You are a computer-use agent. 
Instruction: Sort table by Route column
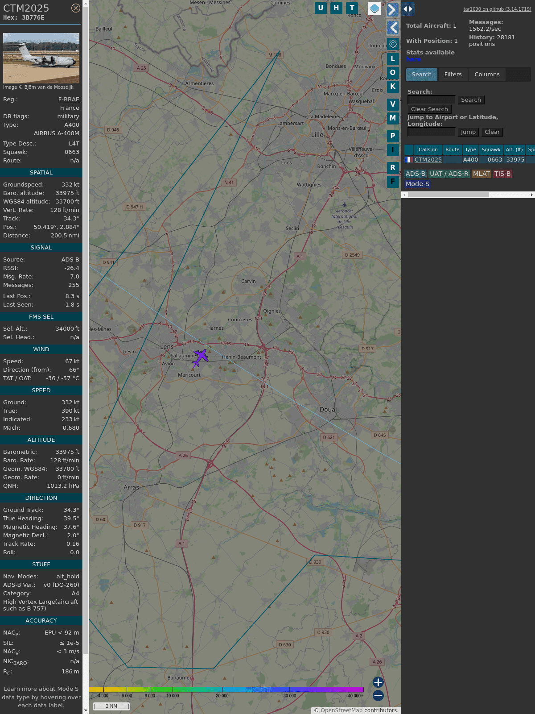[452, 150]
